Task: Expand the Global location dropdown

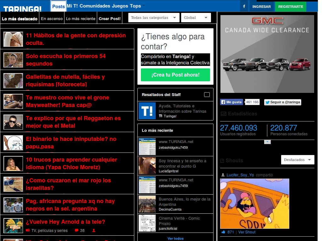Action: point(196,18)
